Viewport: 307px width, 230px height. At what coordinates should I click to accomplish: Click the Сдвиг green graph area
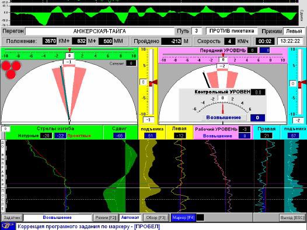[x=120, y=176]
